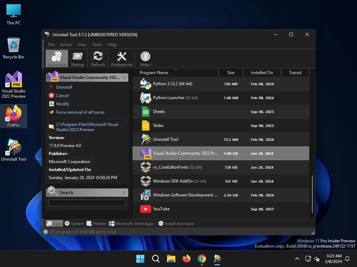Click Install and trace button
357x267 pixels.
coord(176,224)
